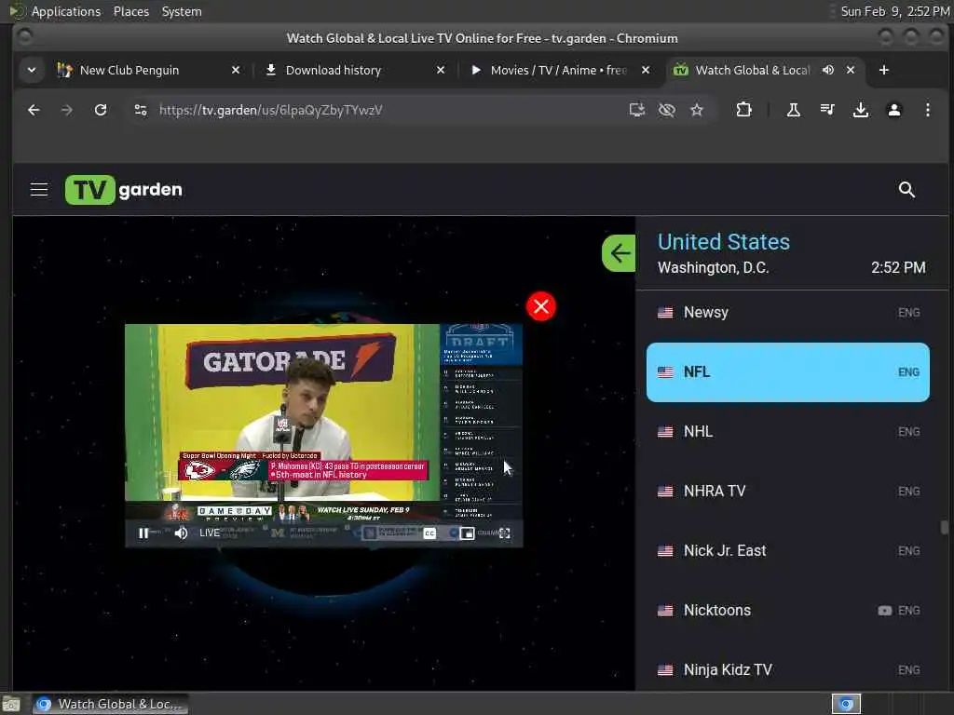
Task: Go forward in browser history
Action: [67, 110]
